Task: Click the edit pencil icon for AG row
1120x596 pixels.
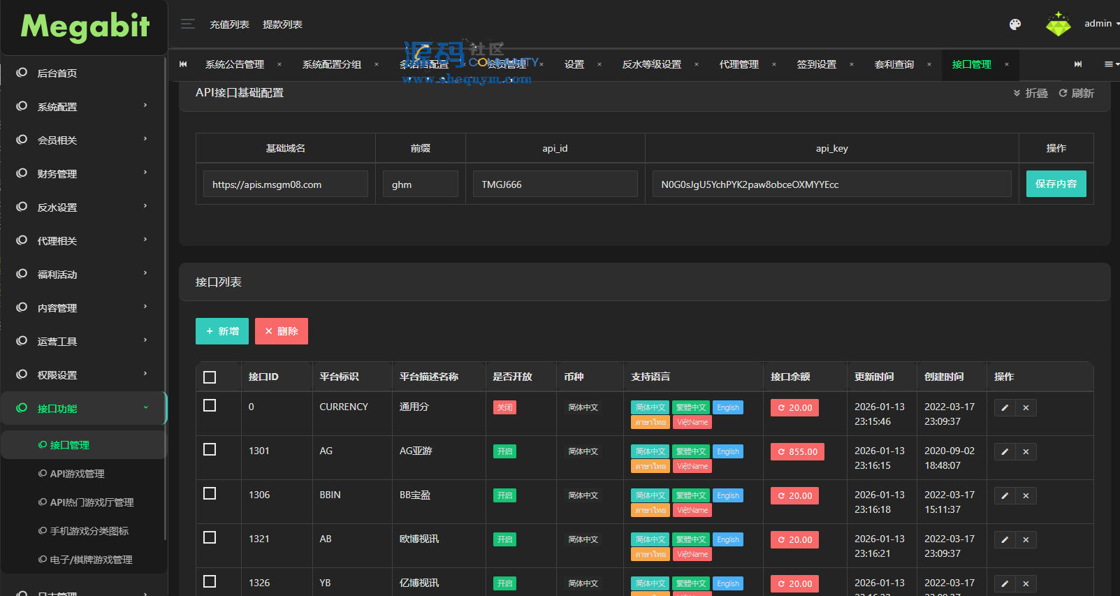Action: pos(1005,452)
